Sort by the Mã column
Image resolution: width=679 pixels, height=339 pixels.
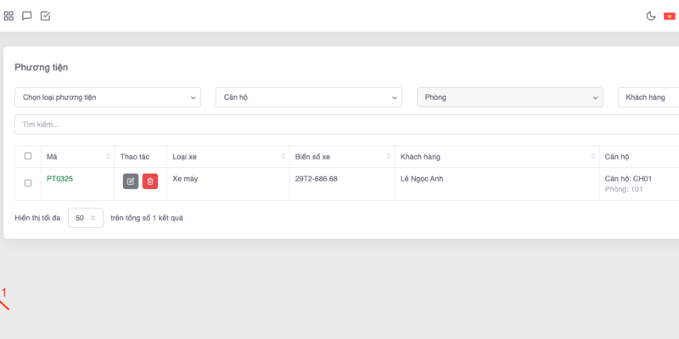click(x=108, y=157)
